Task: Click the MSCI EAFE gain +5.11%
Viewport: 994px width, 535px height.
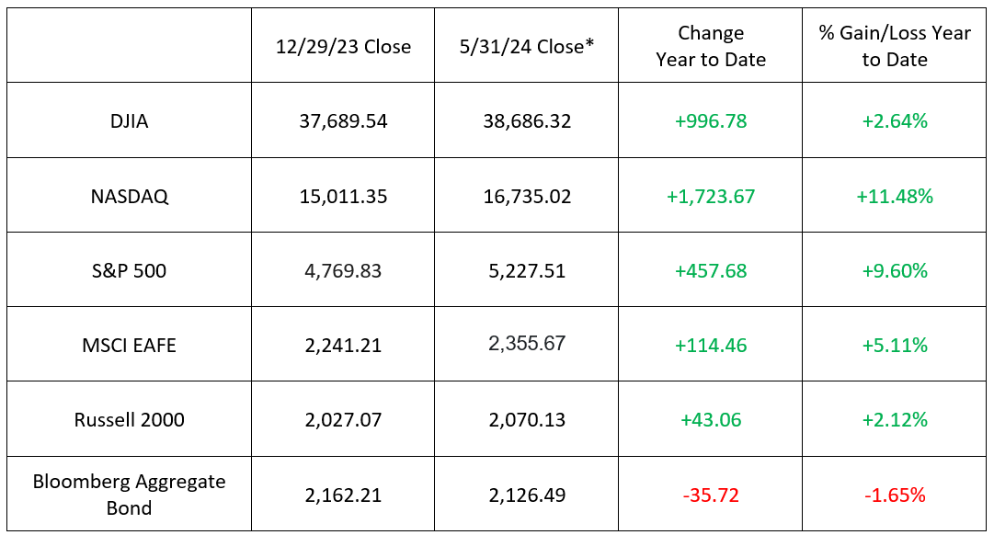Action: pos(895,346)
